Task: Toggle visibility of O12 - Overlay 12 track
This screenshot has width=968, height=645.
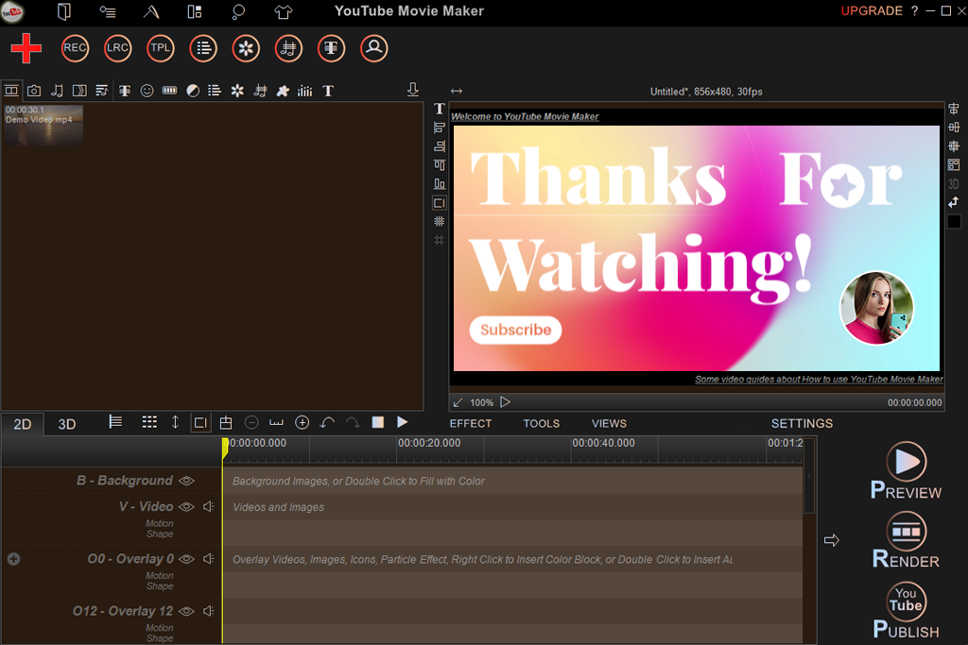Action: tap(186, 611)
